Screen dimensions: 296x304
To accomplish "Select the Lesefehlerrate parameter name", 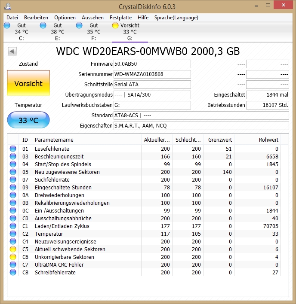I will click(x=52, y=149).
